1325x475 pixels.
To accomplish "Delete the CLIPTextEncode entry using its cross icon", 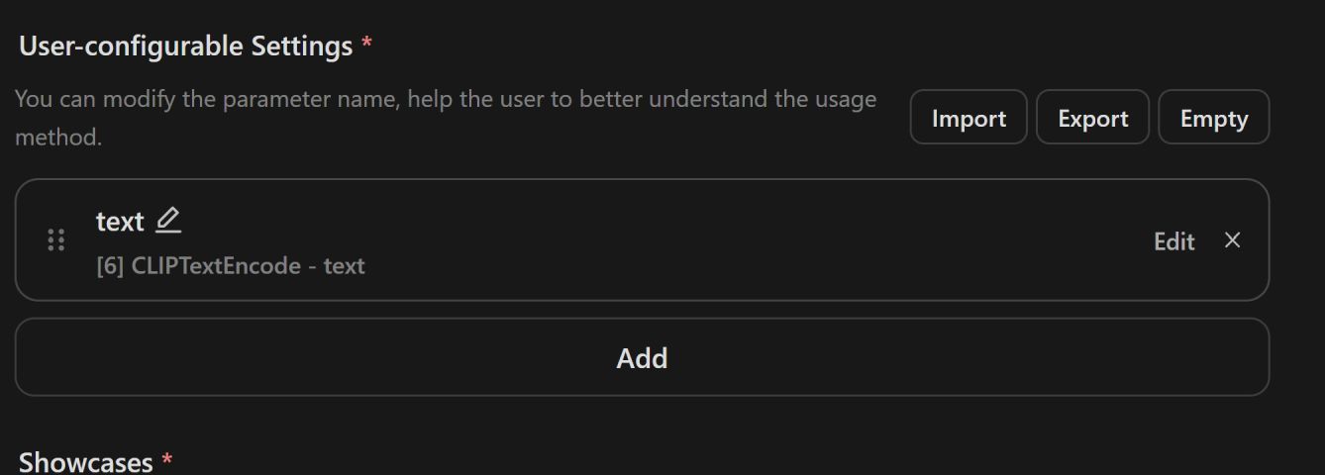I will pyautogui.click(x=1232, y=239).
